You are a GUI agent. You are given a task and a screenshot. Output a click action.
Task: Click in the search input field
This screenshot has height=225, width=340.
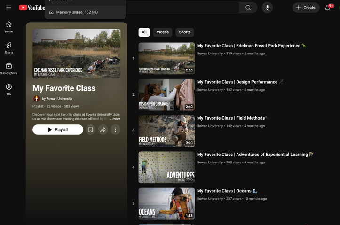182,8
